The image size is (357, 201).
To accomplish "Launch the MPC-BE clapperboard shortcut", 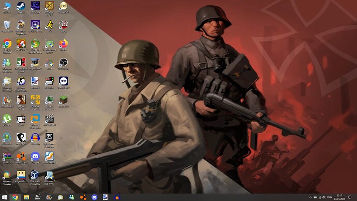I will click(x=49, y=120).
